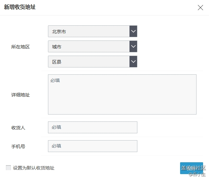This screenshot has width=209, height=182.
Task: Expand the 城市 city selector
Action: coord(89,47)
